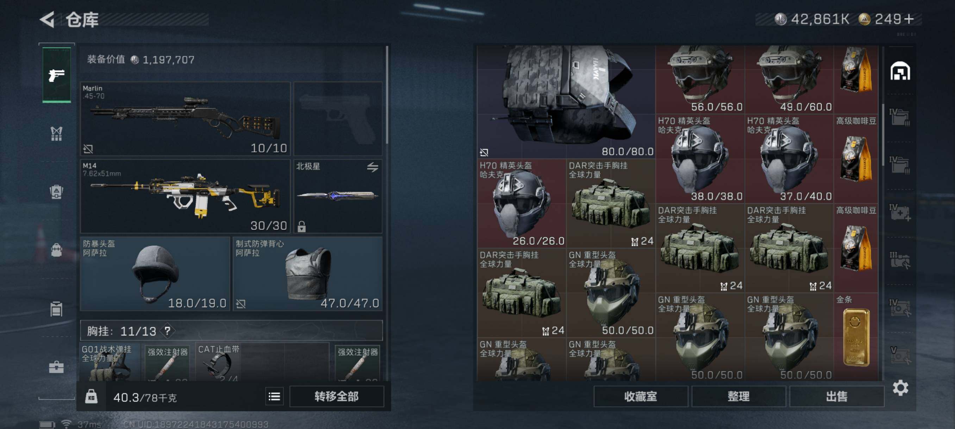Open the warehouse settings gear icon
The image size is (955, 429).
coord(900,388)
